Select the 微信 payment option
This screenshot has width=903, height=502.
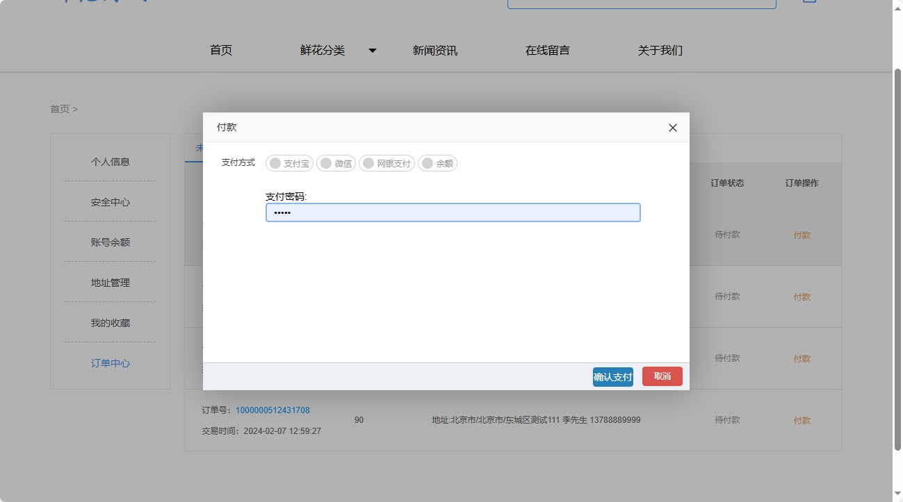pyautogui.click(x=336, y=162)
